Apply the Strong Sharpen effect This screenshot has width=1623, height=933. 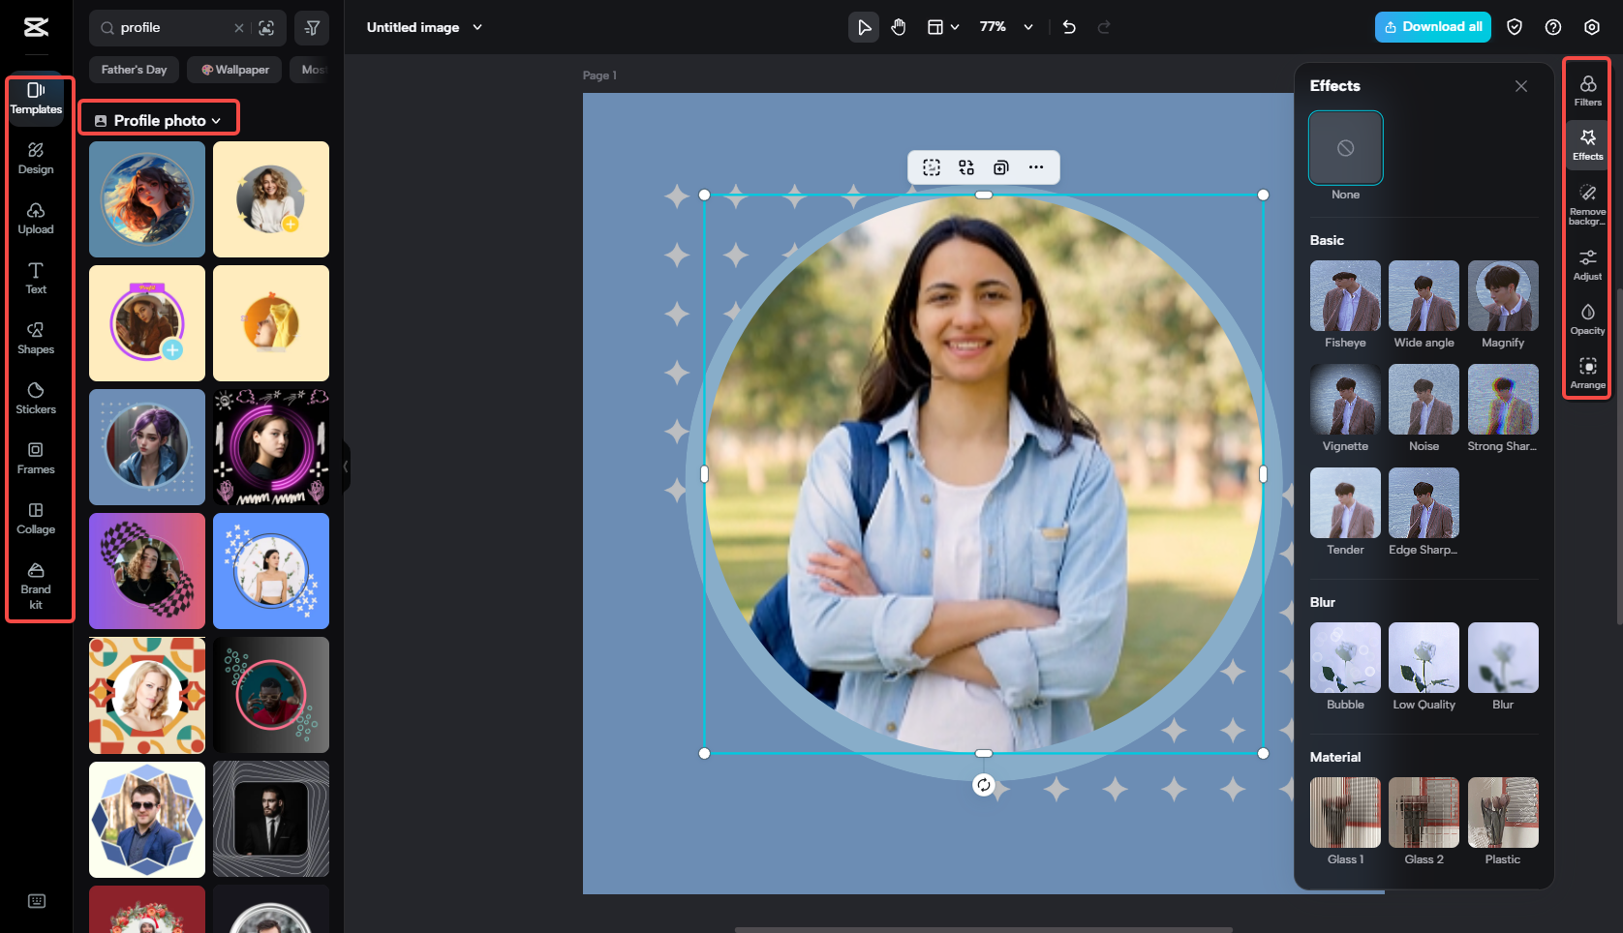tap(1503, 400)
